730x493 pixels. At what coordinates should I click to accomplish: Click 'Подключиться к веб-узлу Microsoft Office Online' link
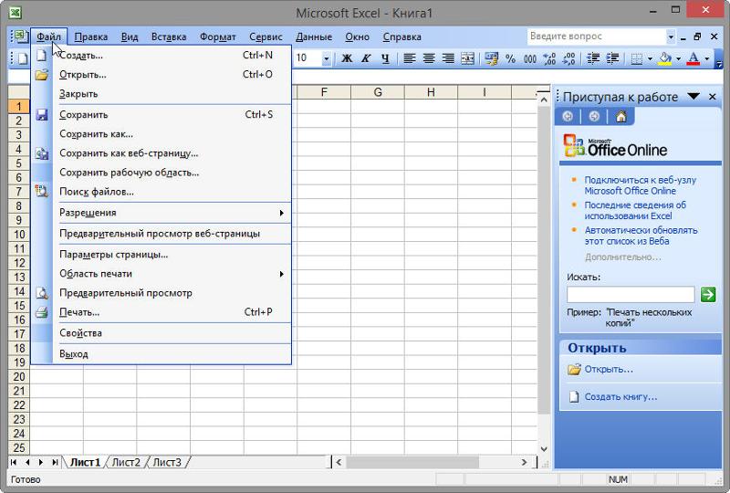coord(641,185)
